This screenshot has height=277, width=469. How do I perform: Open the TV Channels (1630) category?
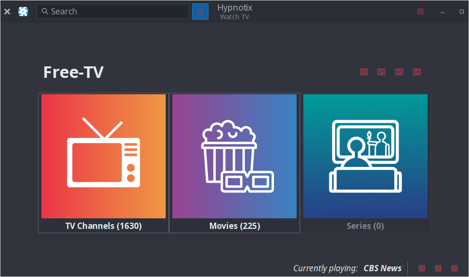pos(104,163)
